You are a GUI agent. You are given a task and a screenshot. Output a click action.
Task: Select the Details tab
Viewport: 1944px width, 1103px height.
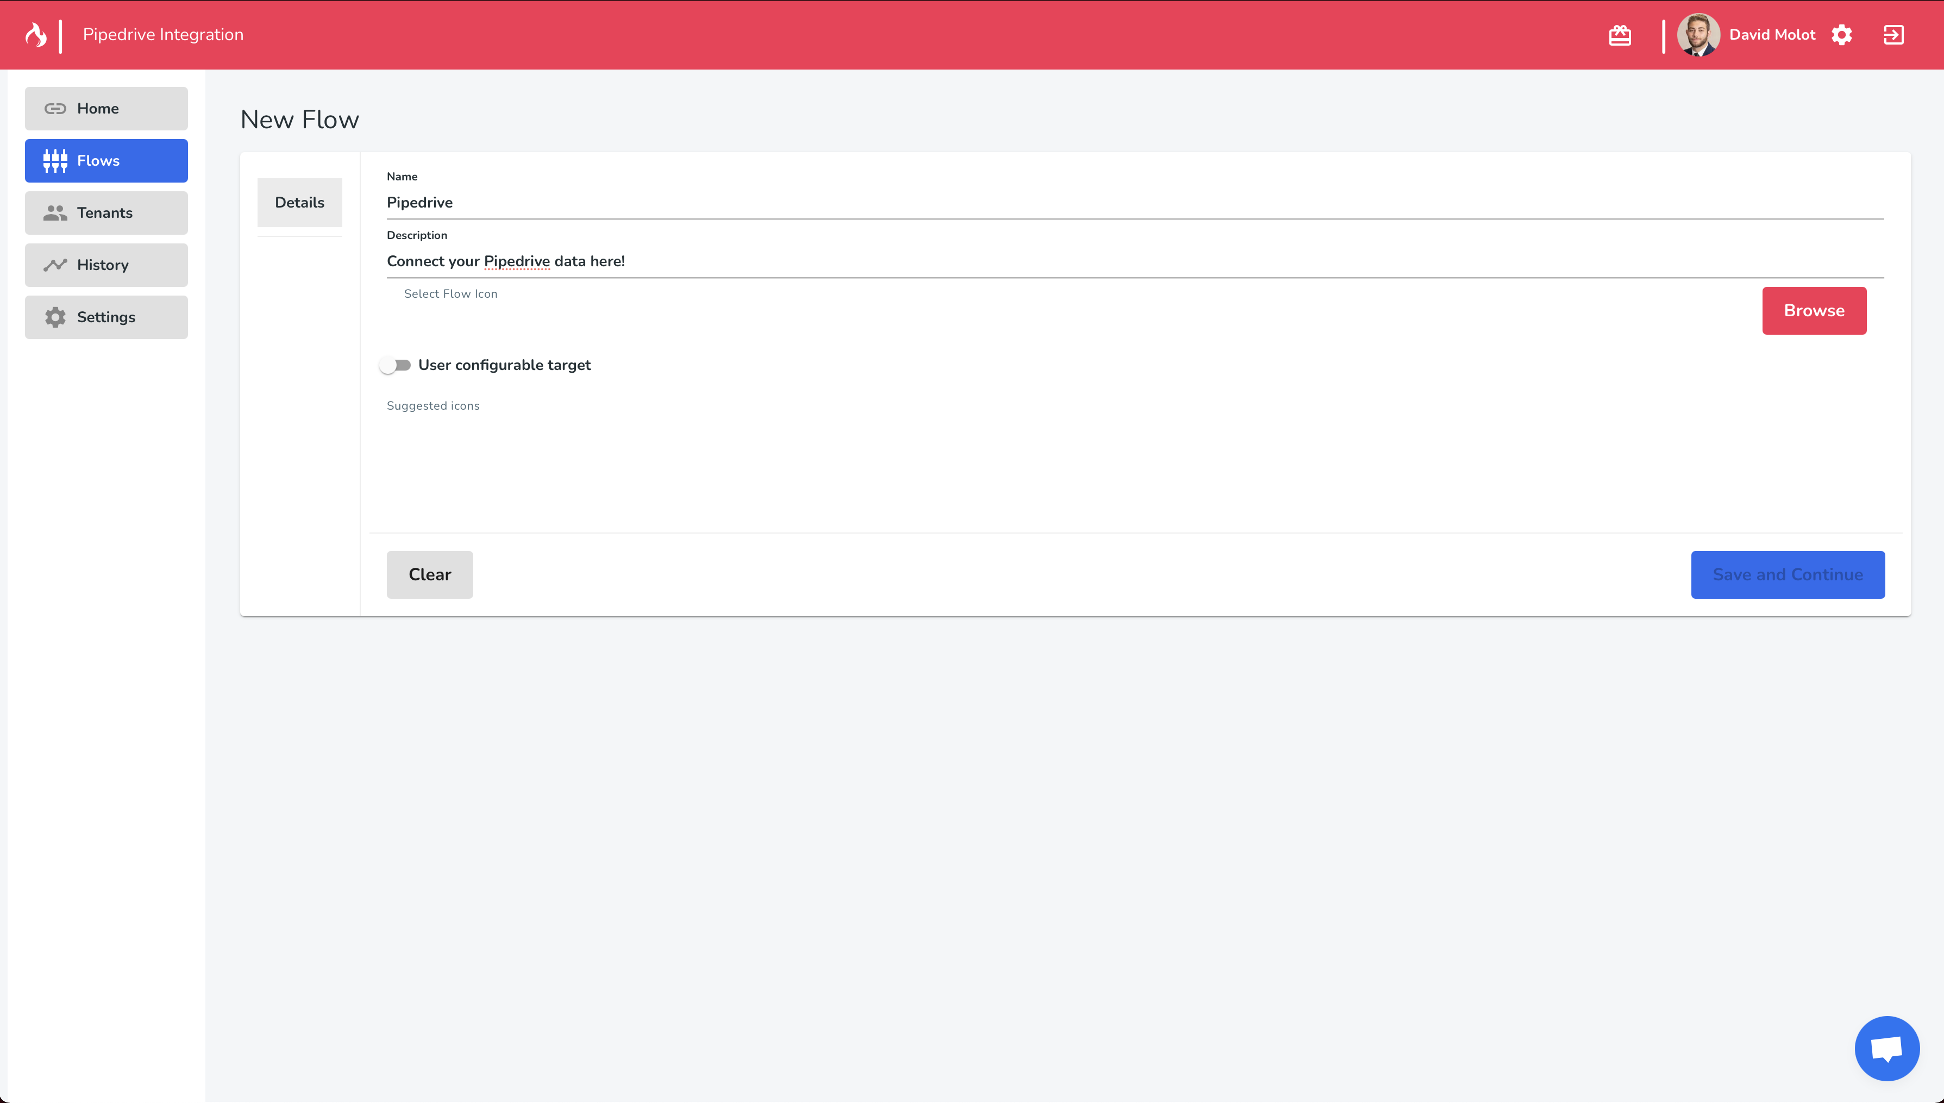point(300,202)
